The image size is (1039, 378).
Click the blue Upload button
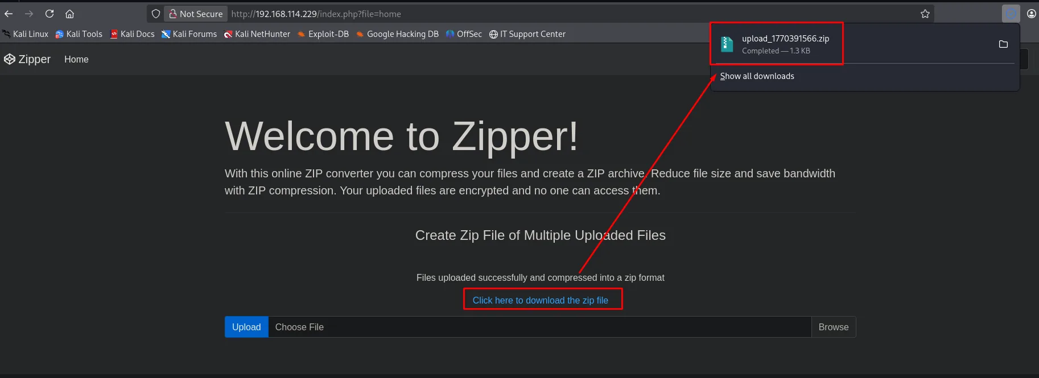[x=246, y=327]
